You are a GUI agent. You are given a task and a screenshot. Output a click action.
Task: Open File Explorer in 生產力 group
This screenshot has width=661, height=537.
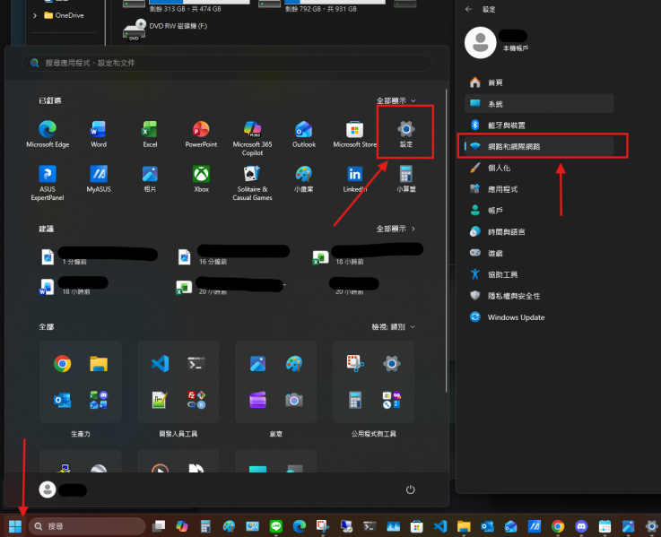(x=99, y=363)
